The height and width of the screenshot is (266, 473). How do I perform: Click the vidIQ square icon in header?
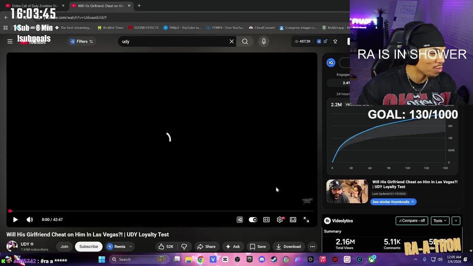click(x=319, y=41)
